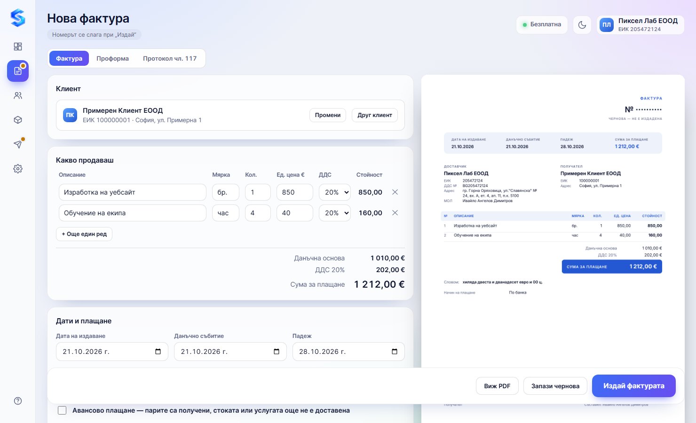
Task: Open the ДДС dropdown for Изработка на уебсайт
Action: pyautogui.click(x=335, y=192)
